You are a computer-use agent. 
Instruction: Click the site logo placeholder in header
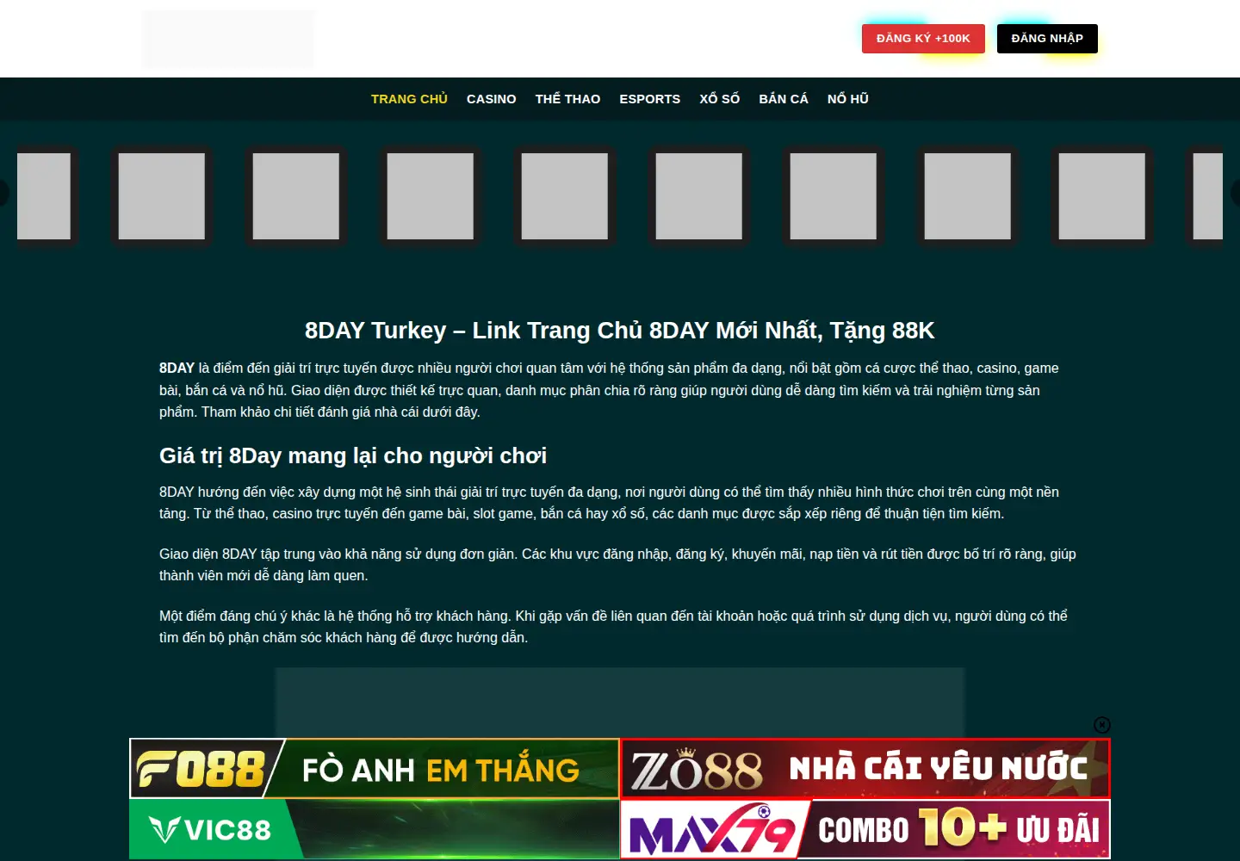228,39
